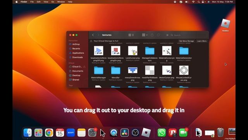Launch DaVinci Resolve from the Dock
Image resolution: width=248 pixels, height=140 pixels.
coord(124,133)
